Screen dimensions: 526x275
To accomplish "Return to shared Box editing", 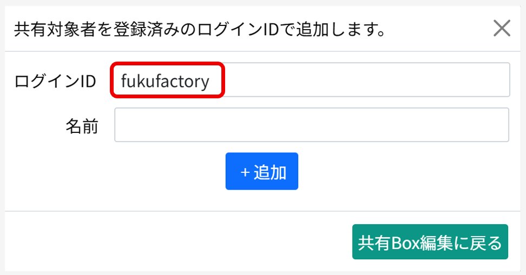I will pos(430,242).
